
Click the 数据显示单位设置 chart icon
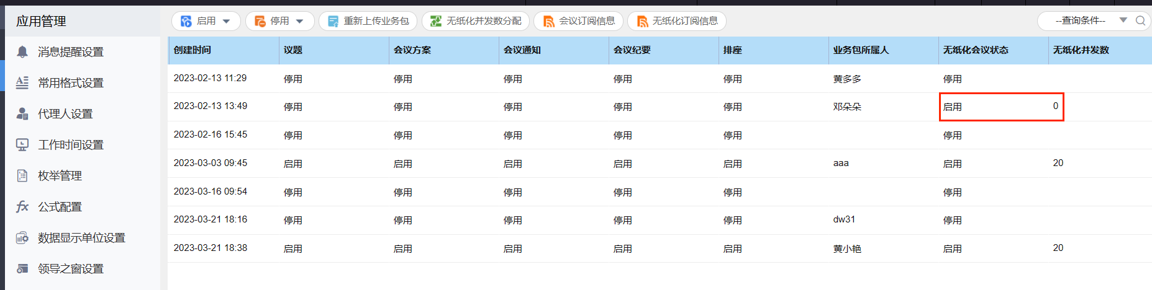pyautogui.click(x=22, y=237)
